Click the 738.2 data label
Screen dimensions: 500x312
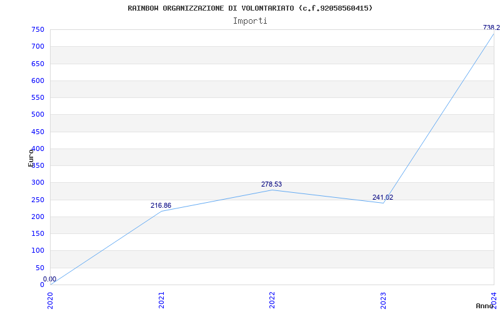pos(491,27)
